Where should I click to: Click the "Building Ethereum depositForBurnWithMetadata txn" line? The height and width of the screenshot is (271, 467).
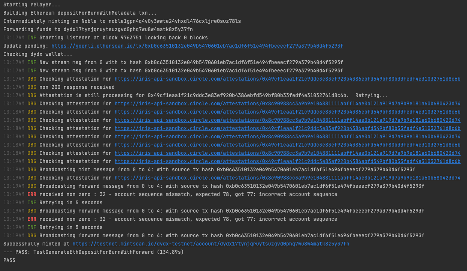pyautogui.click(x=74, y=13)
